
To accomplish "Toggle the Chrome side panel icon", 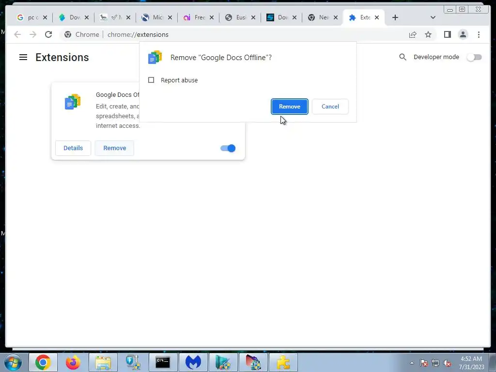I will (x=447, y=34).
